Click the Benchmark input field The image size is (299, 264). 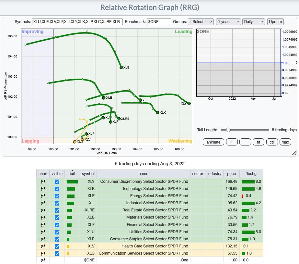click(159, 22)
